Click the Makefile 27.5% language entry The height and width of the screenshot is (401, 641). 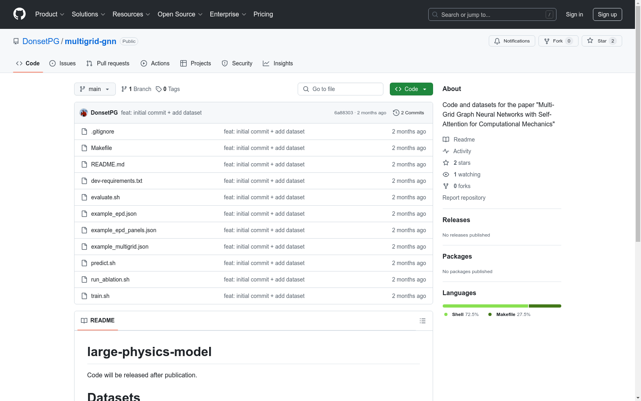pyautogui.click(x=509, y=314)
